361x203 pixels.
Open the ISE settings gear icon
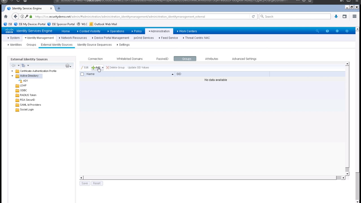347,31
